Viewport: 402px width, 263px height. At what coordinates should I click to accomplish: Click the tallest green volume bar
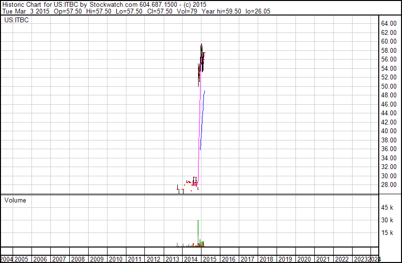tap(198, 232)
